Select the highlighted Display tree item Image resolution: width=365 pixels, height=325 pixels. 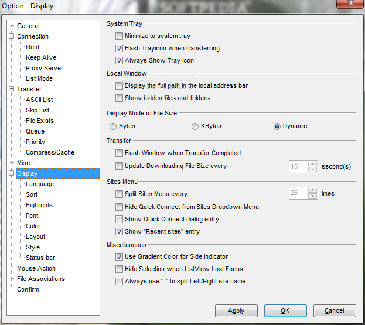point(58,173)
